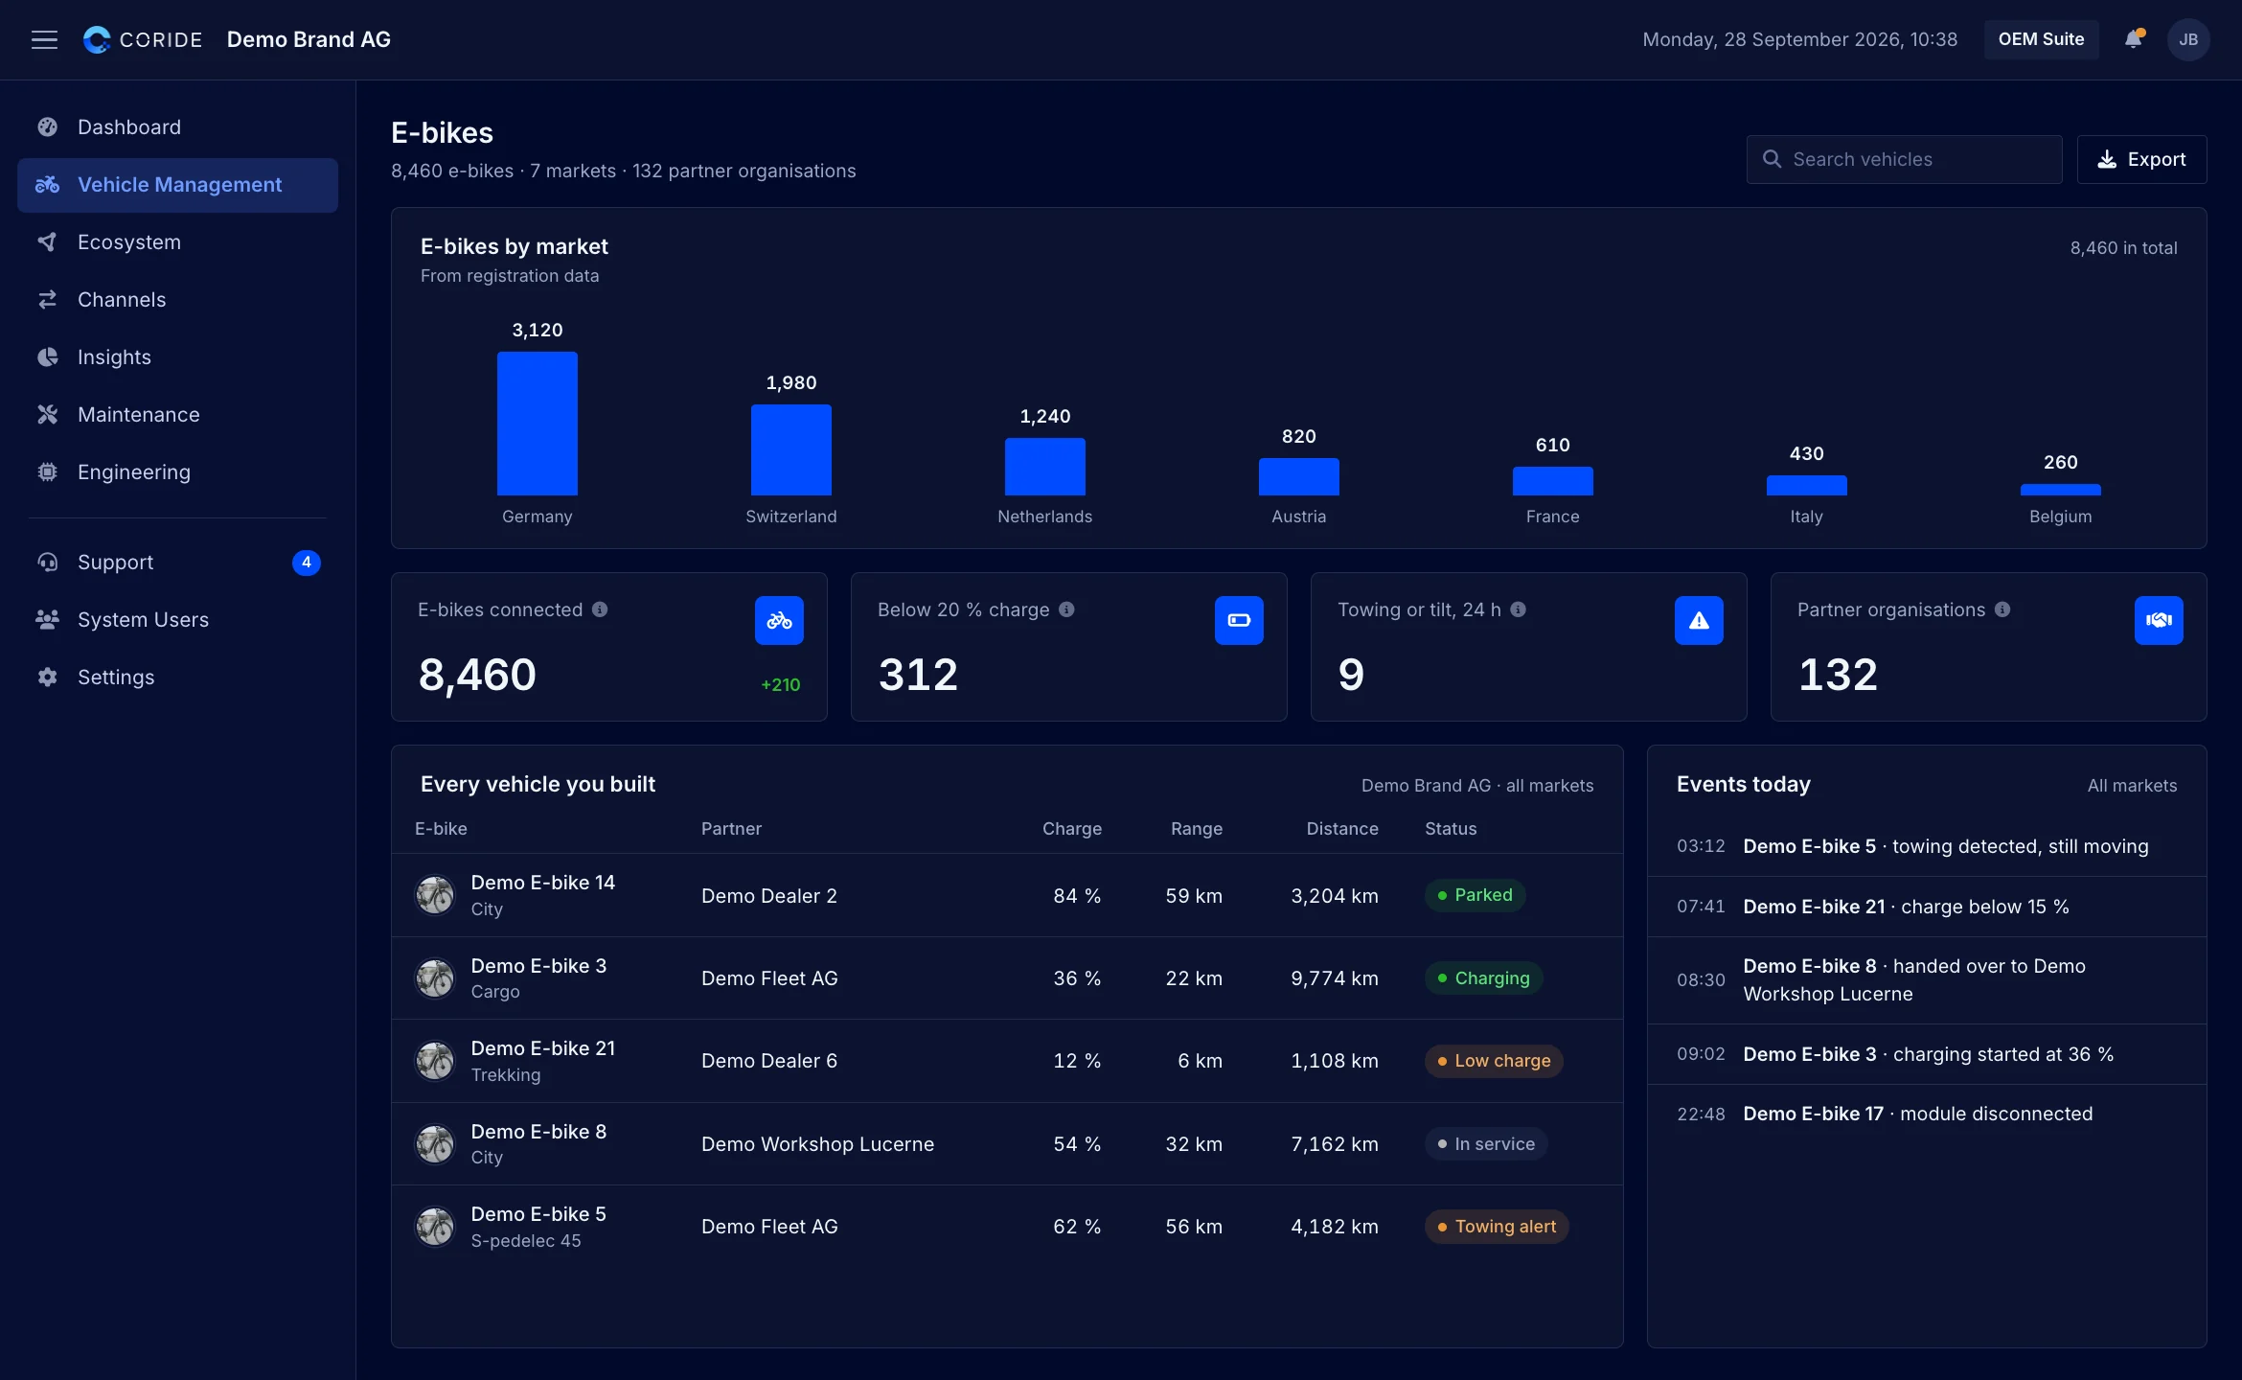Open Insights section
Image resolution: width=2242 pixels, height=1380 pixels.
point(177,357)
